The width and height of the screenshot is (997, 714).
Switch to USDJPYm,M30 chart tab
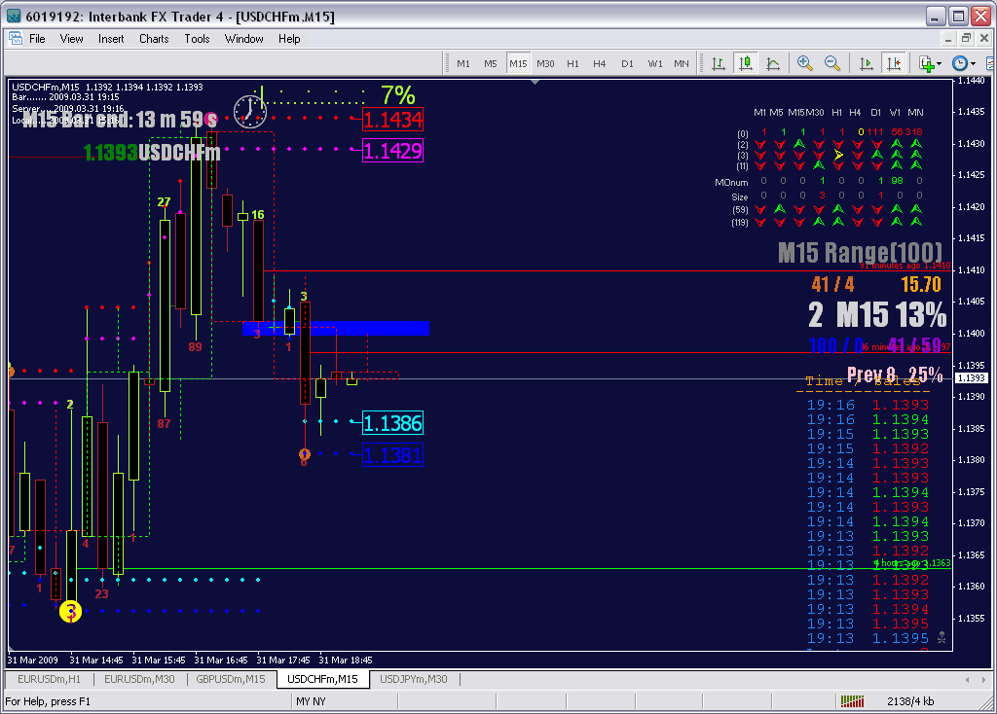414,679
